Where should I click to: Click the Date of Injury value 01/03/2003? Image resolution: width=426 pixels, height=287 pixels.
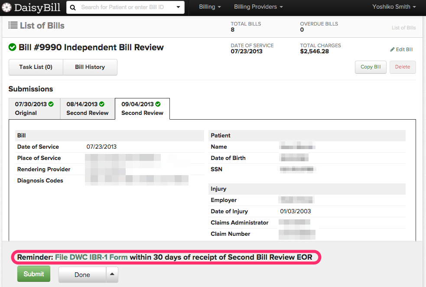(295, 211)
